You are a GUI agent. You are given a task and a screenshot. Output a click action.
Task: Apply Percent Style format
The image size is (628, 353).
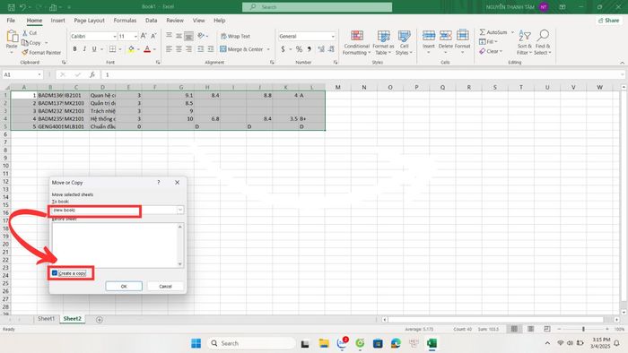[x=299, y=48]
